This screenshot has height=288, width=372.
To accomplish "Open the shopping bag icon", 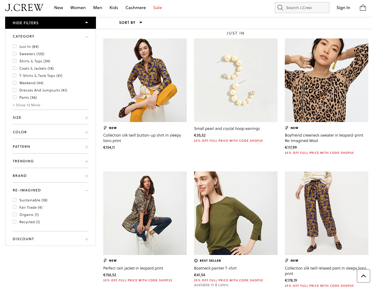I will pyautogui.click(x=363, y=8).
